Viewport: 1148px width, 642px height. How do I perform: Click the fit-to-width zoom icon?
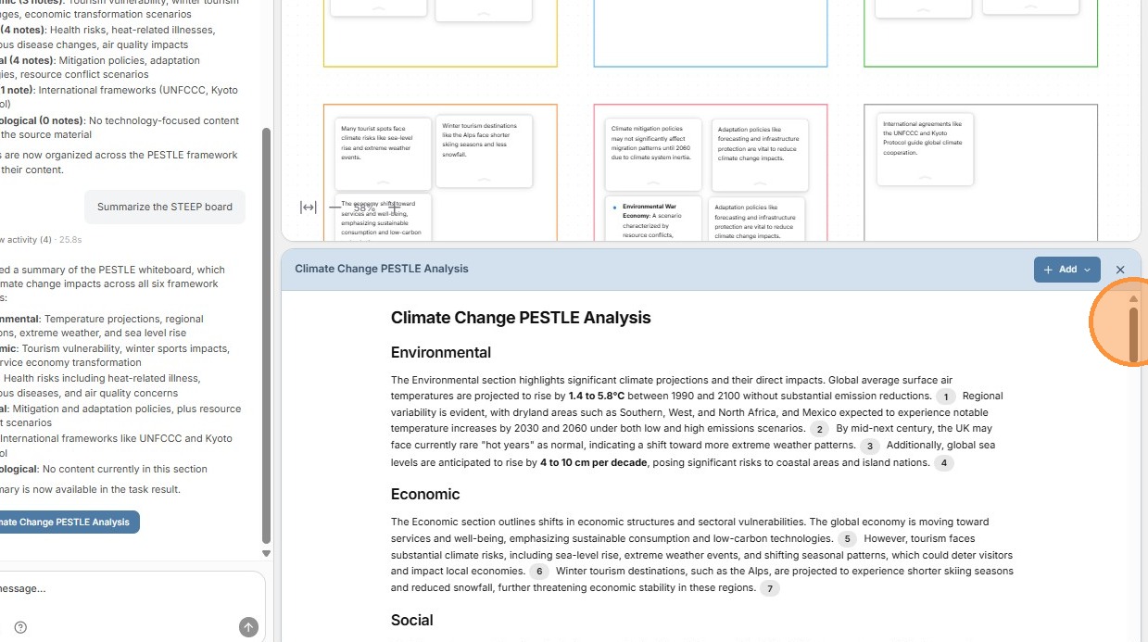[x=309, y=208]
